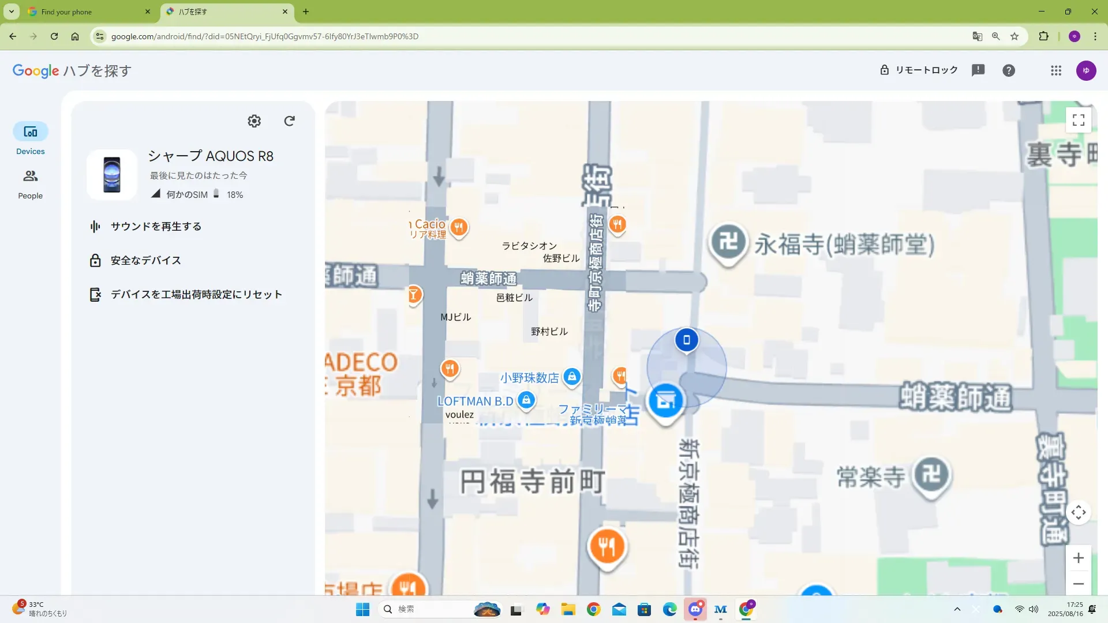
Task: Expand the Chrome tab search dropdown
Action: [11, 12]
